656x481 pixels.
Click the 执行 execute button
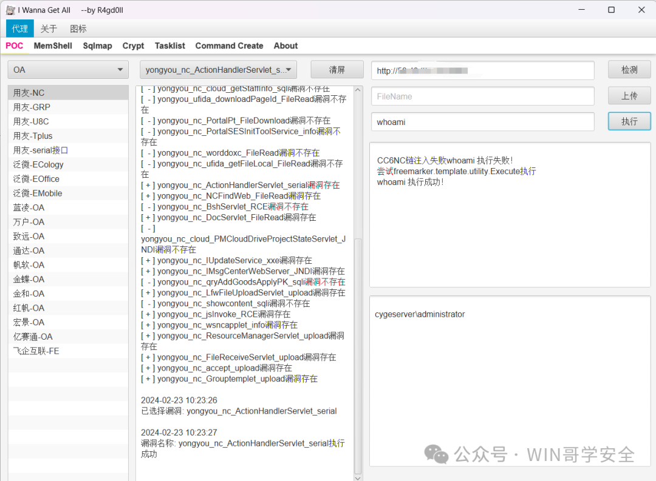629,121
